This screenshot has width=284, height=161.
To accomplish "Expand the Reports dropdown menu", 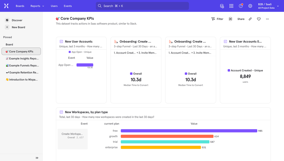I will coord(37,6).
